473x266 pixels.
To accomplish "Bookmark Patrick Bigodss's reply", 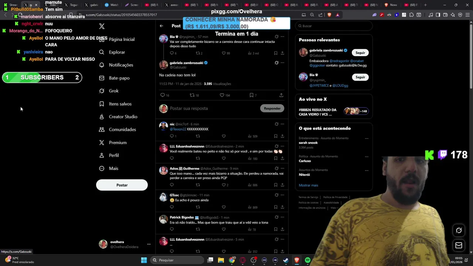I will (276, 229).
